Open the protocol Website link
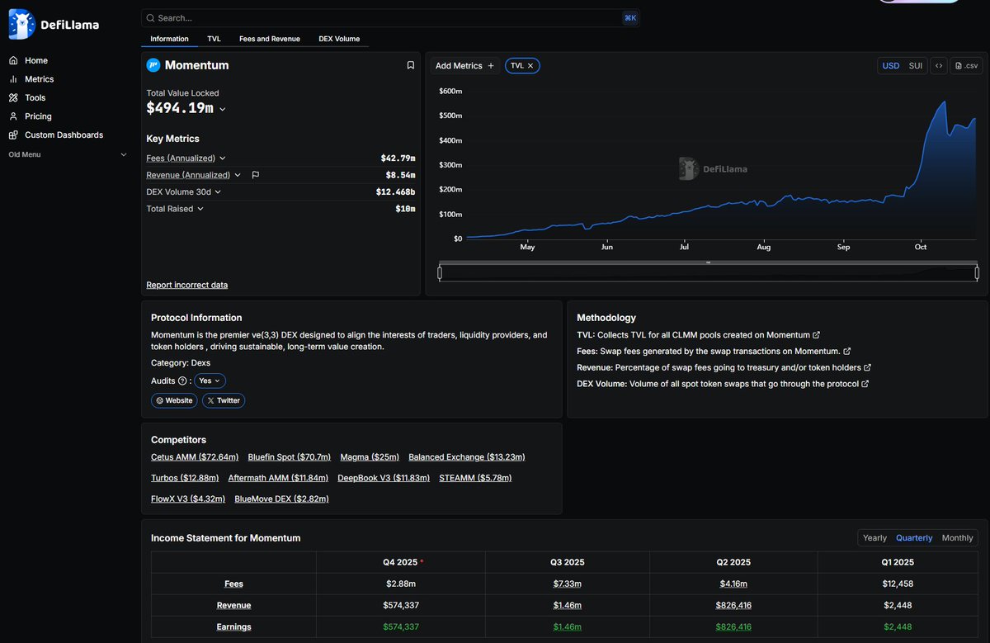 click(x=174, y=400)
